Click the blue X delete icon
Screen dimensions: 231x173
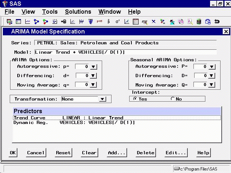pos(154,22)
